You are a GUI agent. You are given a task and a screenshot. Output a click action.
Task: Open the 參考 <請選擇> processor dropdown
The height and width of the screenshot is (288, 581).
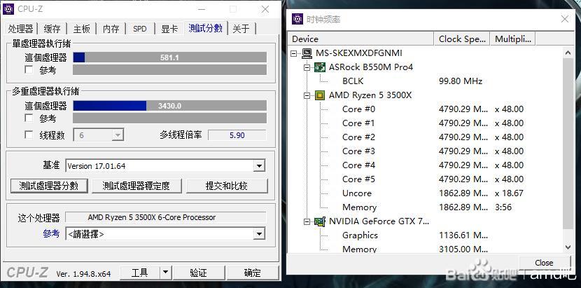point(258,234)
